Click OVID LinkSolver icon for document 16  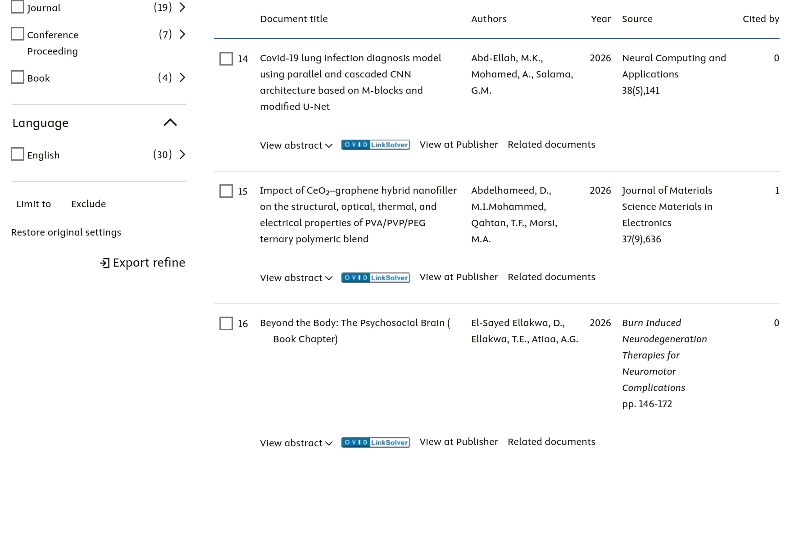point(375,443)
